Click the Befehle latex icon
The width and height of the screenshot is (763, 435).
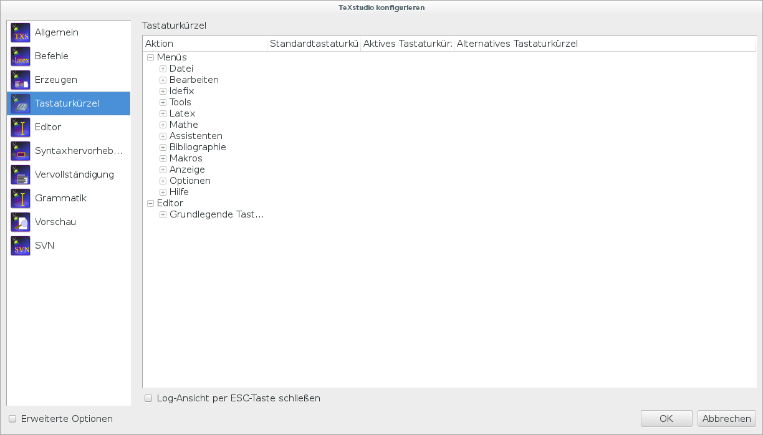click(21, 56)
